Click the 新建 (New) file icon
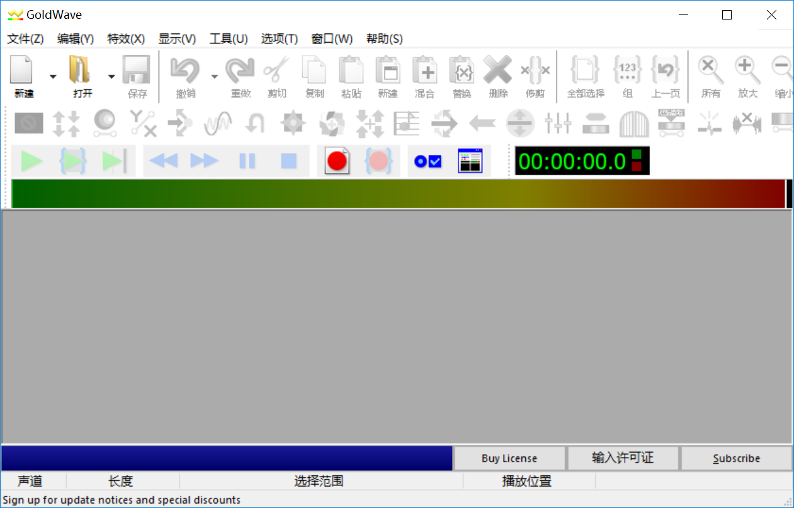Screen dimensions: 794x508 (21, 70)
